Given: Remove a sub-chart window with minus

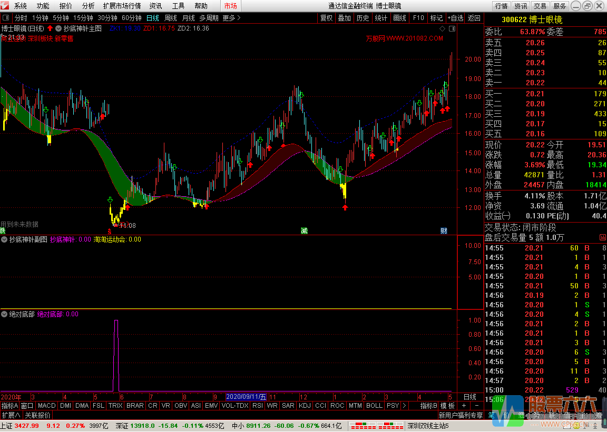Looking at the screenshot, I should (x=476, y=405).
